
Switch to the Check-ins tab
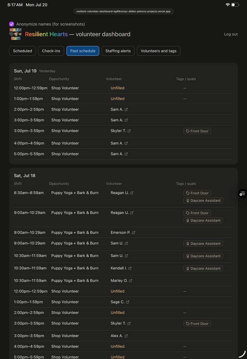(51, 51)
